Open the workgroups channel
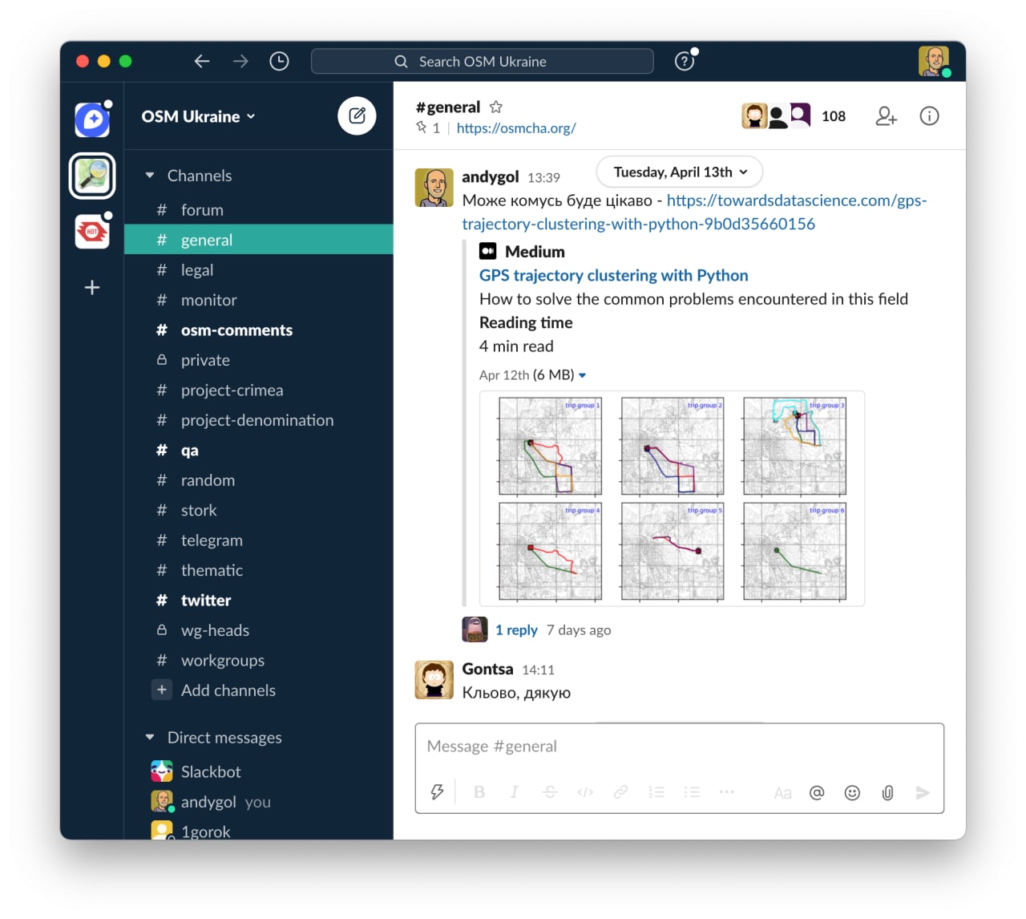This screenshot has height=919, width=1026. pos(259,661)
